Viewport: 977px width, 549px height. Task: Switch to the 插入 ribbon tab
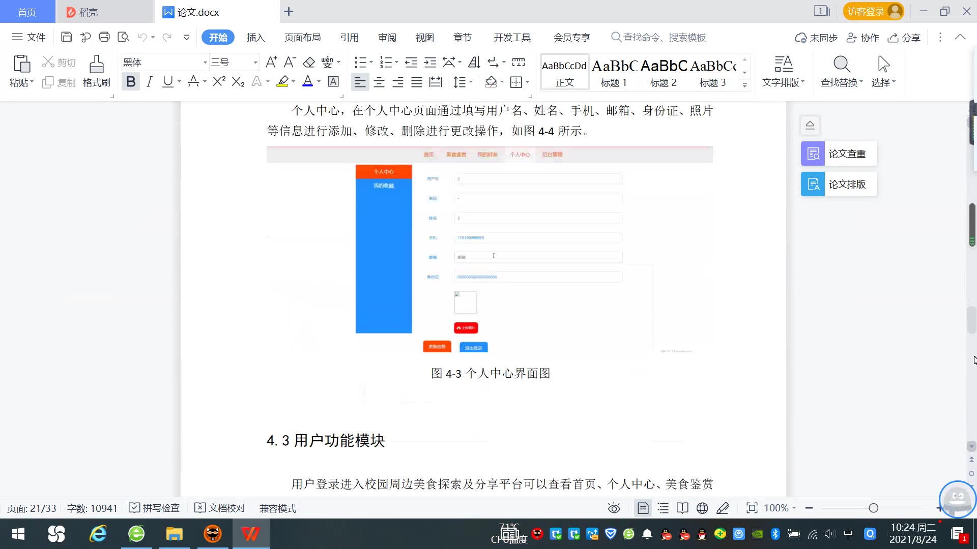coord(255,37)
